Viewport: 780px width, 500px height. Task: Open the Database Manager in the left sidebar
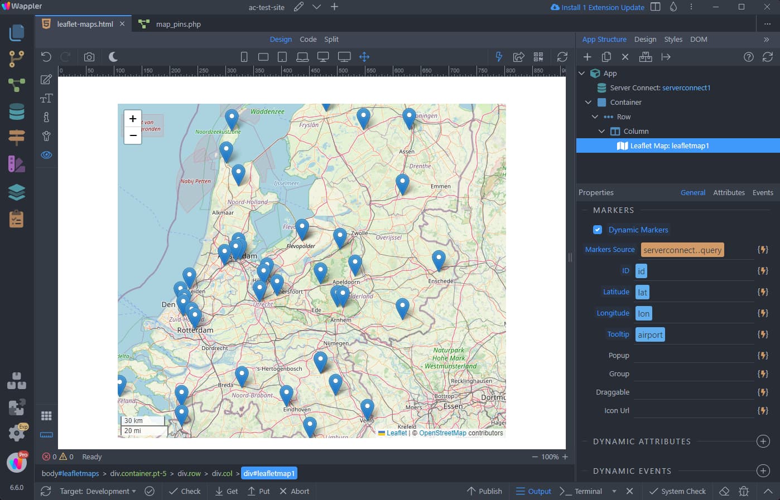[16, 111]
